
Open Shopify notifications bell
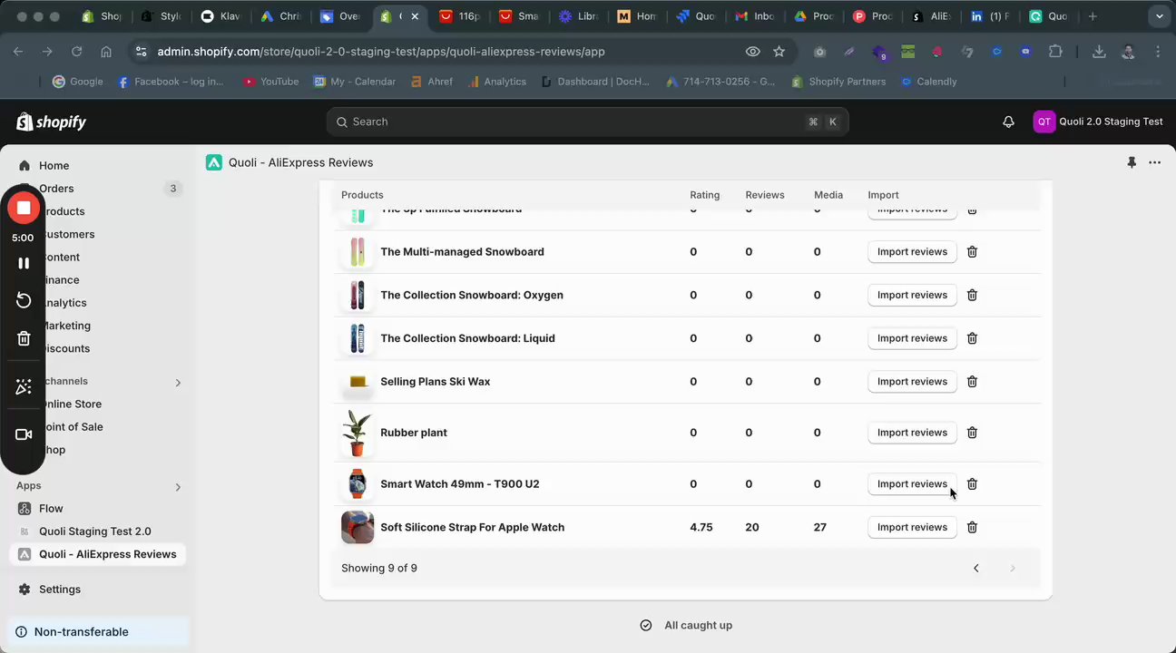pyautogui.click(x=1008, y=122)
